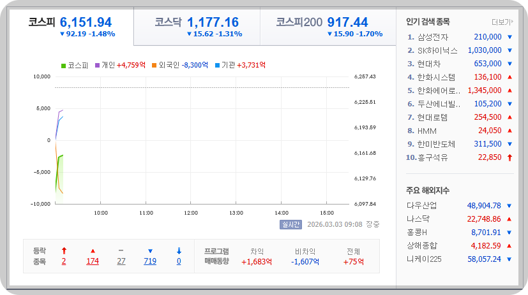528x295 pixels.
Task: Open 니케이225 overseas index
Action: click(424, 259)
